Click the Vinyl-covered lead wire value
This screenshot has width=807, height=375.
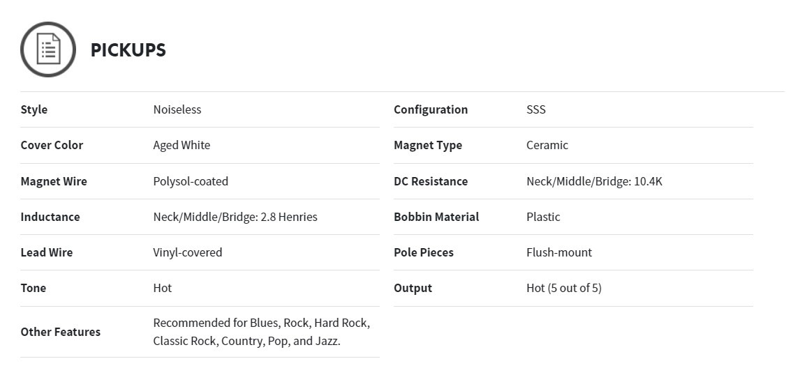coord(187,252)
